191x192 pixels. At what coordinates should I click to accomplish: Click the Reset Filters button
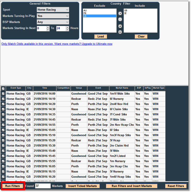coord(176,186)
